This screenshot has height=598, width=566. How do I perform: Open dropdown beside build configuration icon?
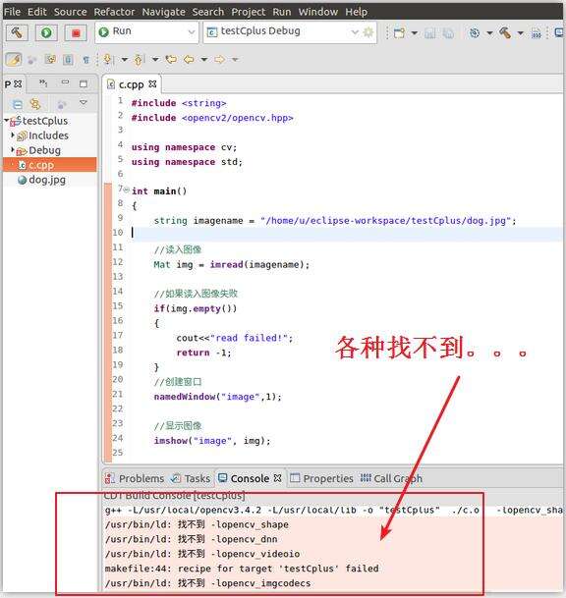click(489, 33)
